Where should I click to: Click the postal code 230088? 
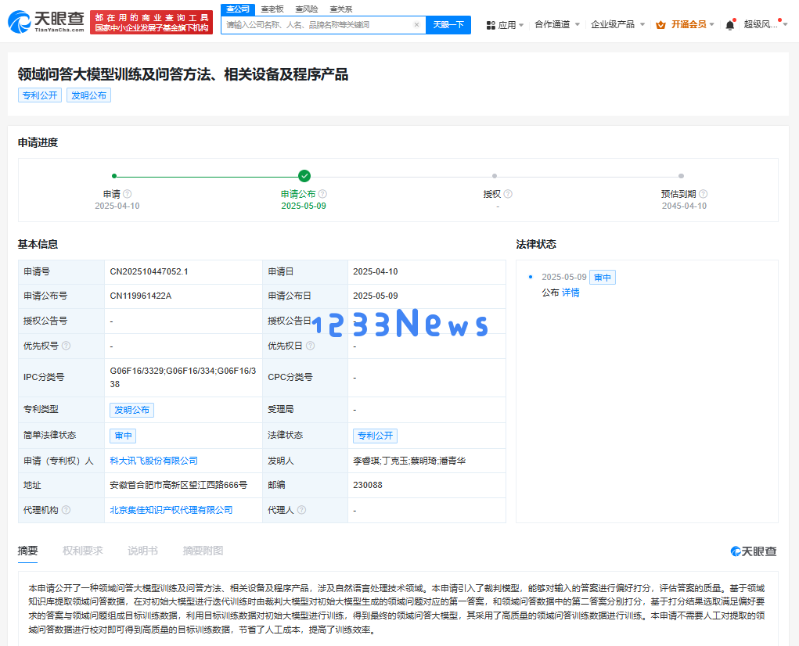point(367,485)
